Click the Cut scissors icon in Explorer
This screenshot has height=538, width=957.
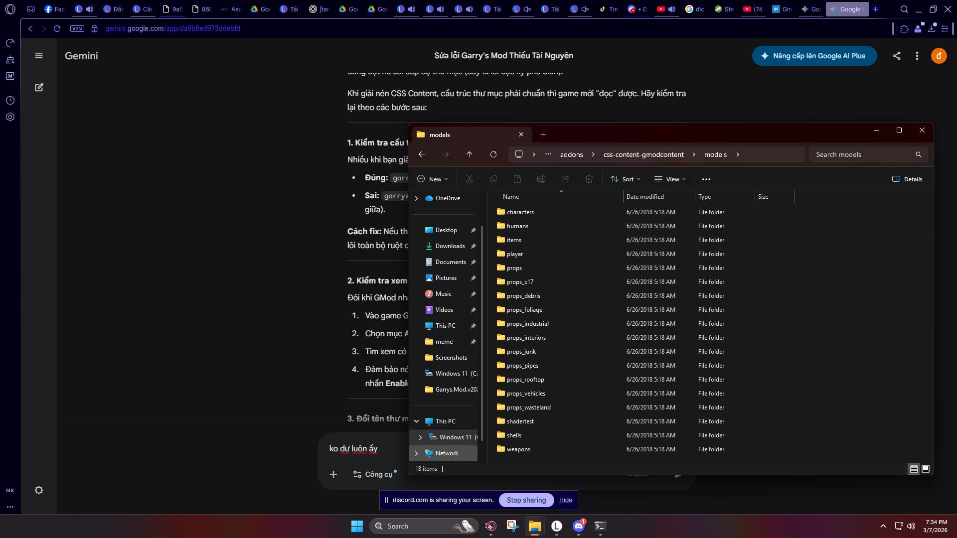click(x=469, y=179)
